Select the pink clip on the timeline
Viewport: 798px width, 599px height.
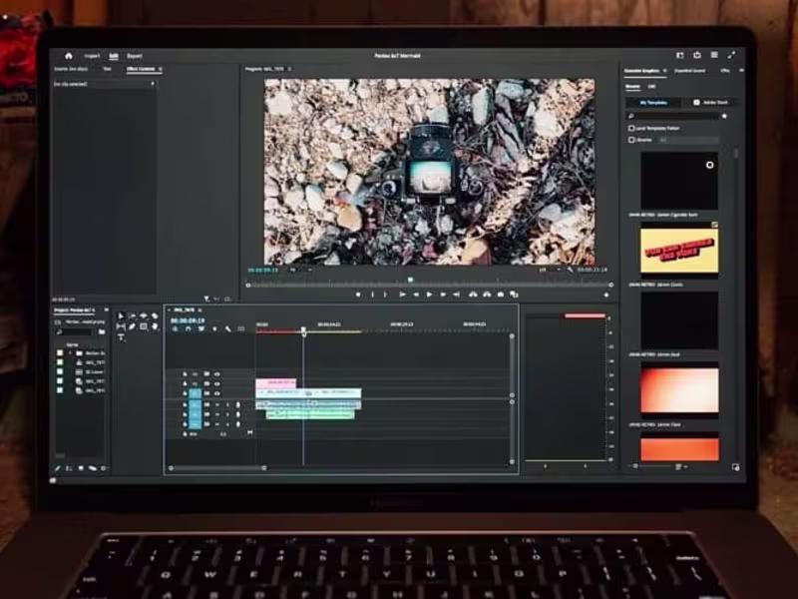point(275,382)
